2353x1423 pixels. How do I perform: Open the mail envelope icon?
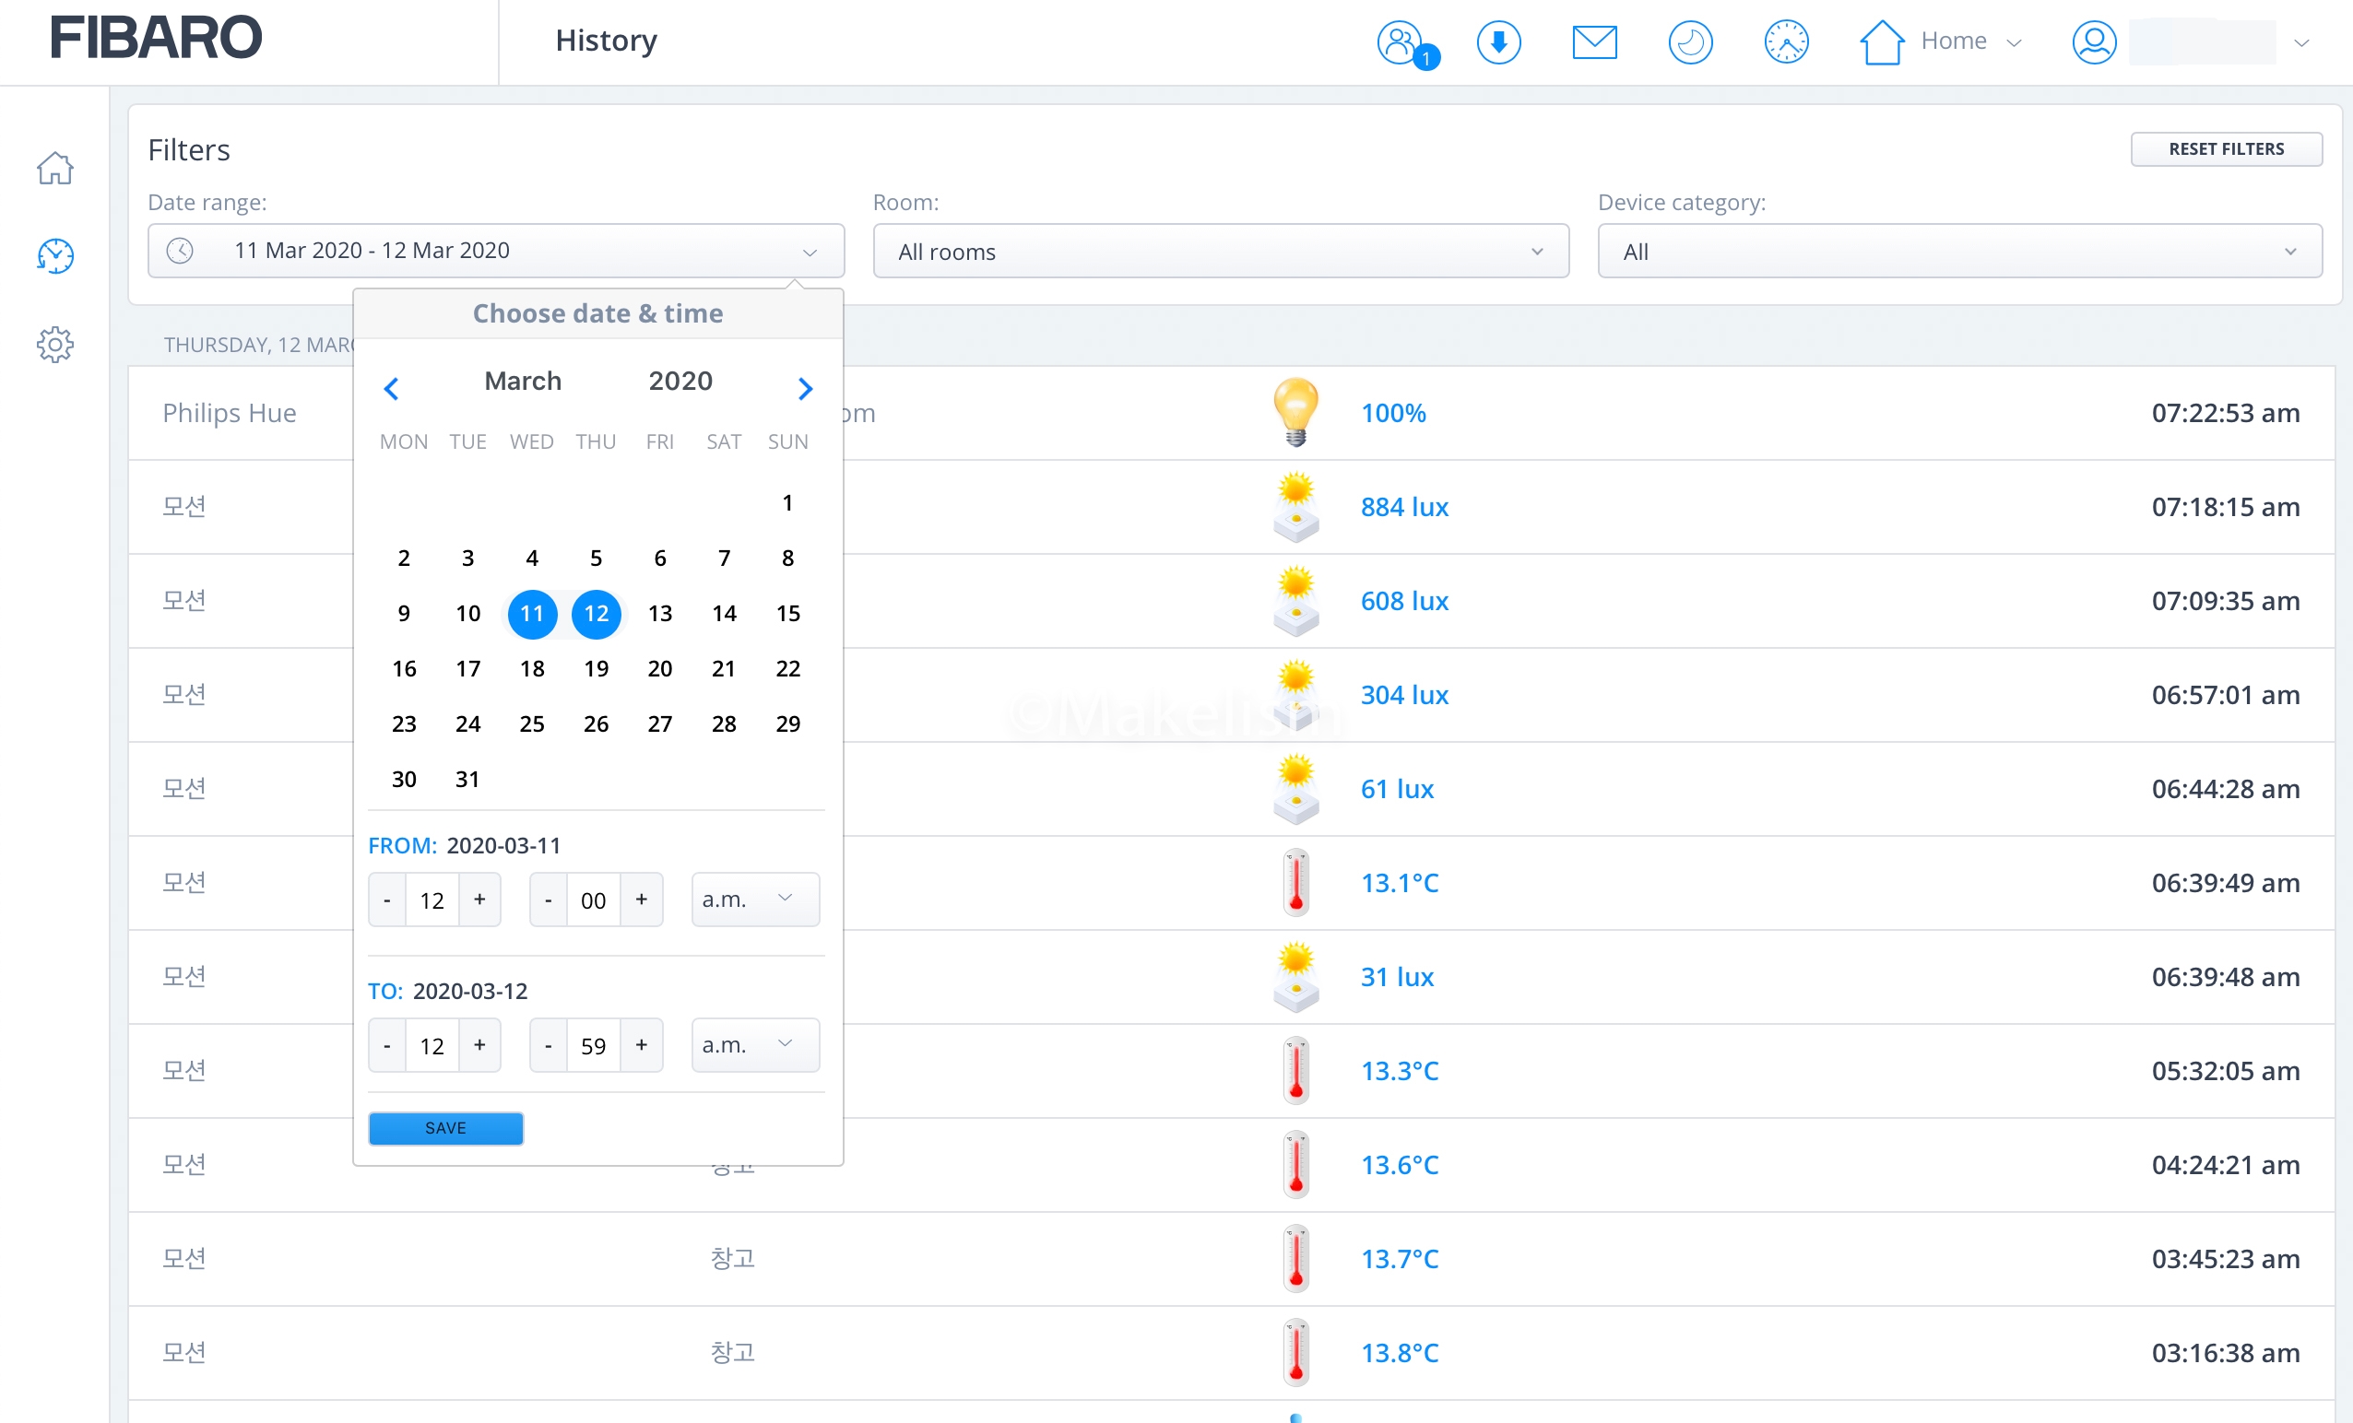[1594, 43]
